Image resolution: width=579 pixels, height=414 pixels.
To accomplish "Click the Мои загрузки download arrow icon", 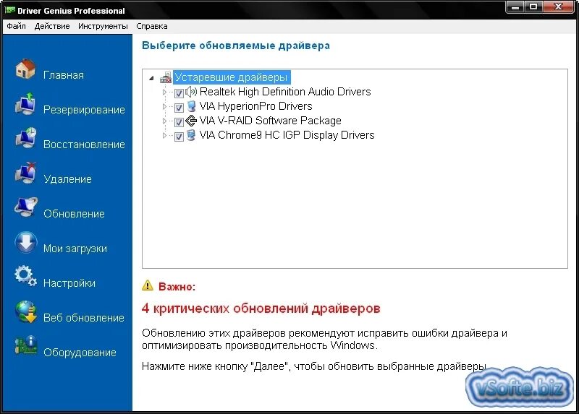I will (x=26, y=242).
